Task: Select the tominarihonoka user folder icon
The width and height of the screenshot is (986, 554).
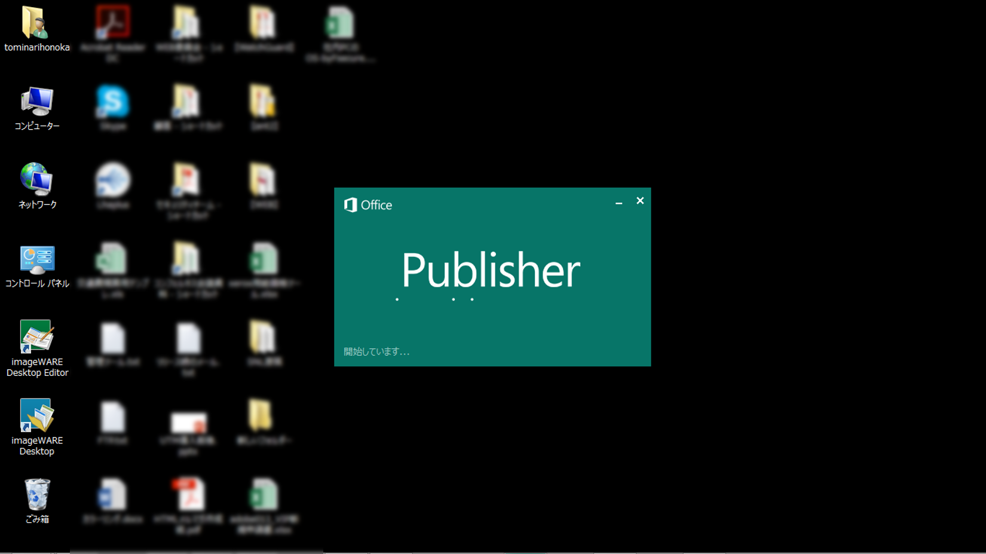Action: [x=36, y=23]
